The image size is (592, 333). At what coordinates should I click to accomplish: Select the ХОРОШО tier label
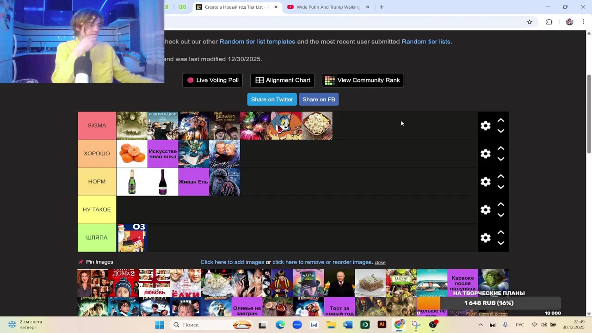97,154
